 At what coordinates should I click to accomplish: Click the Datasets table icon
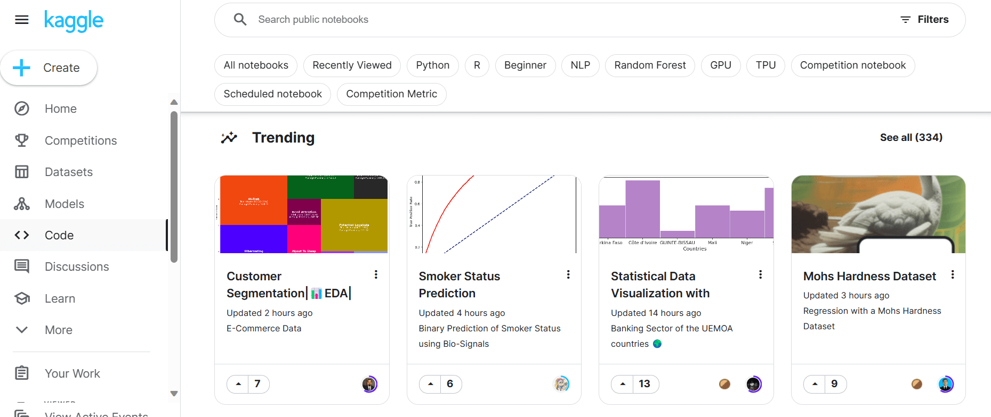(22, 172)
